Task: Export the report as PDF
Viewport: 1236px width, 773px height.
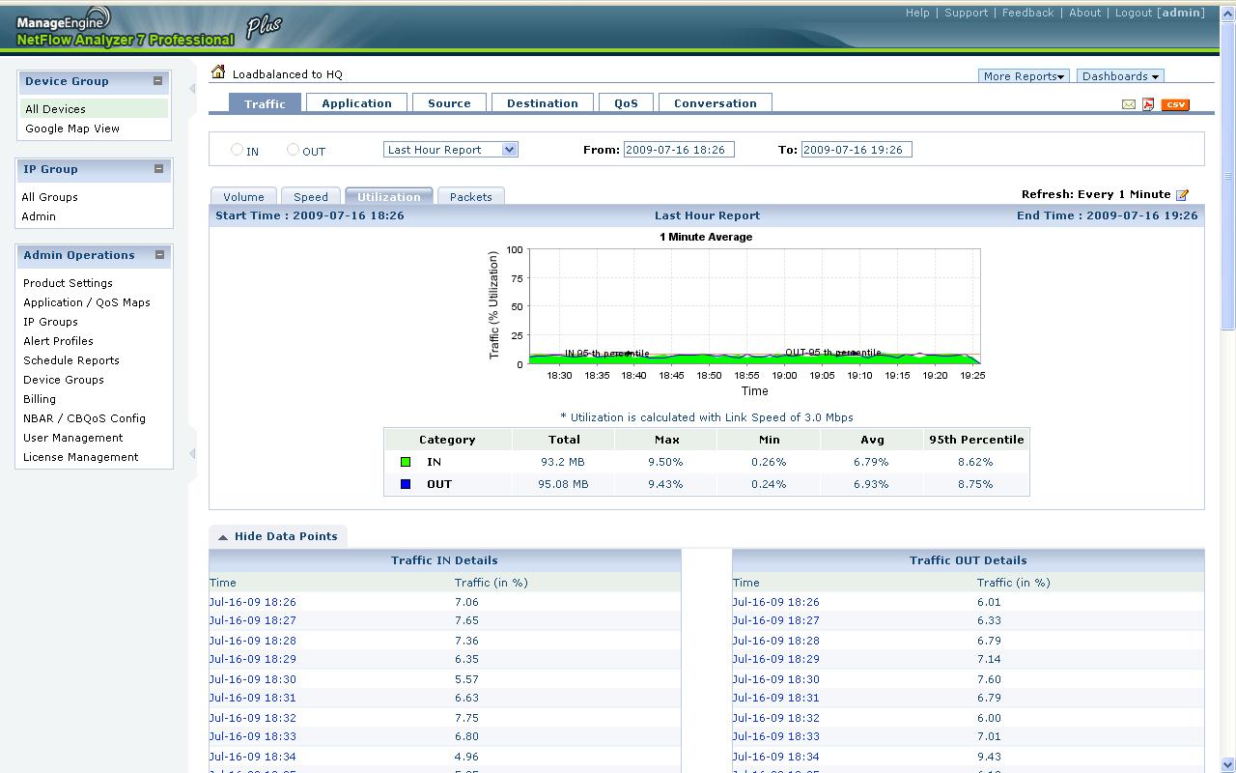Action: coord(1148,104)
